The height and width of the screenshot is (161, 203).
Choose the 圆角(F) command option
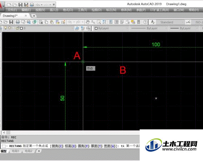pos(84,146)
